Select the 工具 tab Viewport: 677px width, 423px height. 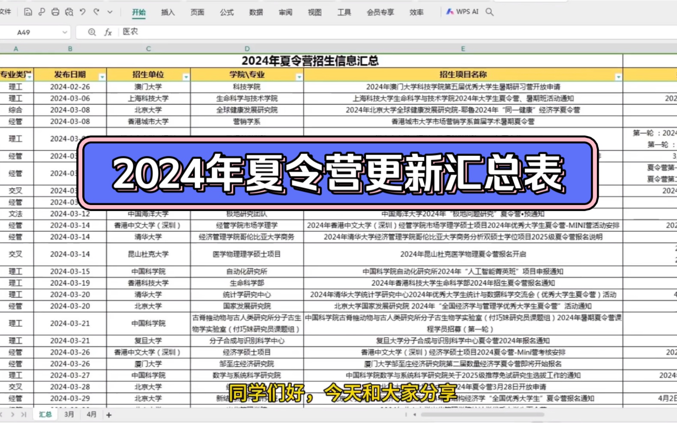[344, 12]
